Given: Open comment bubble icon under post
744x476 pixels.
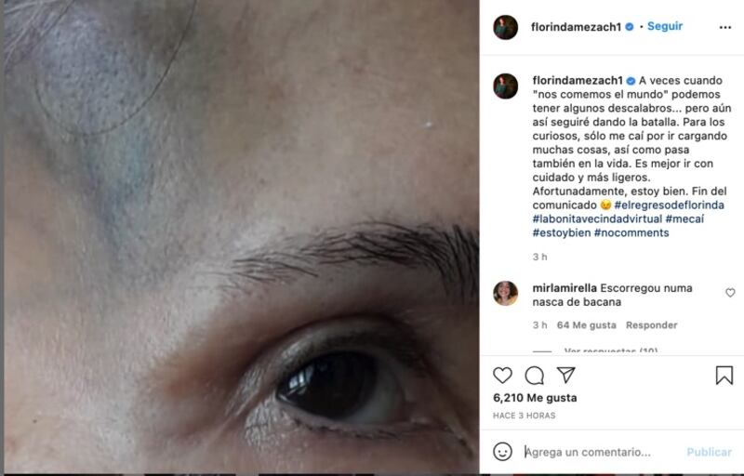Looking at the screenshot, I should click(x=534, y=376).
